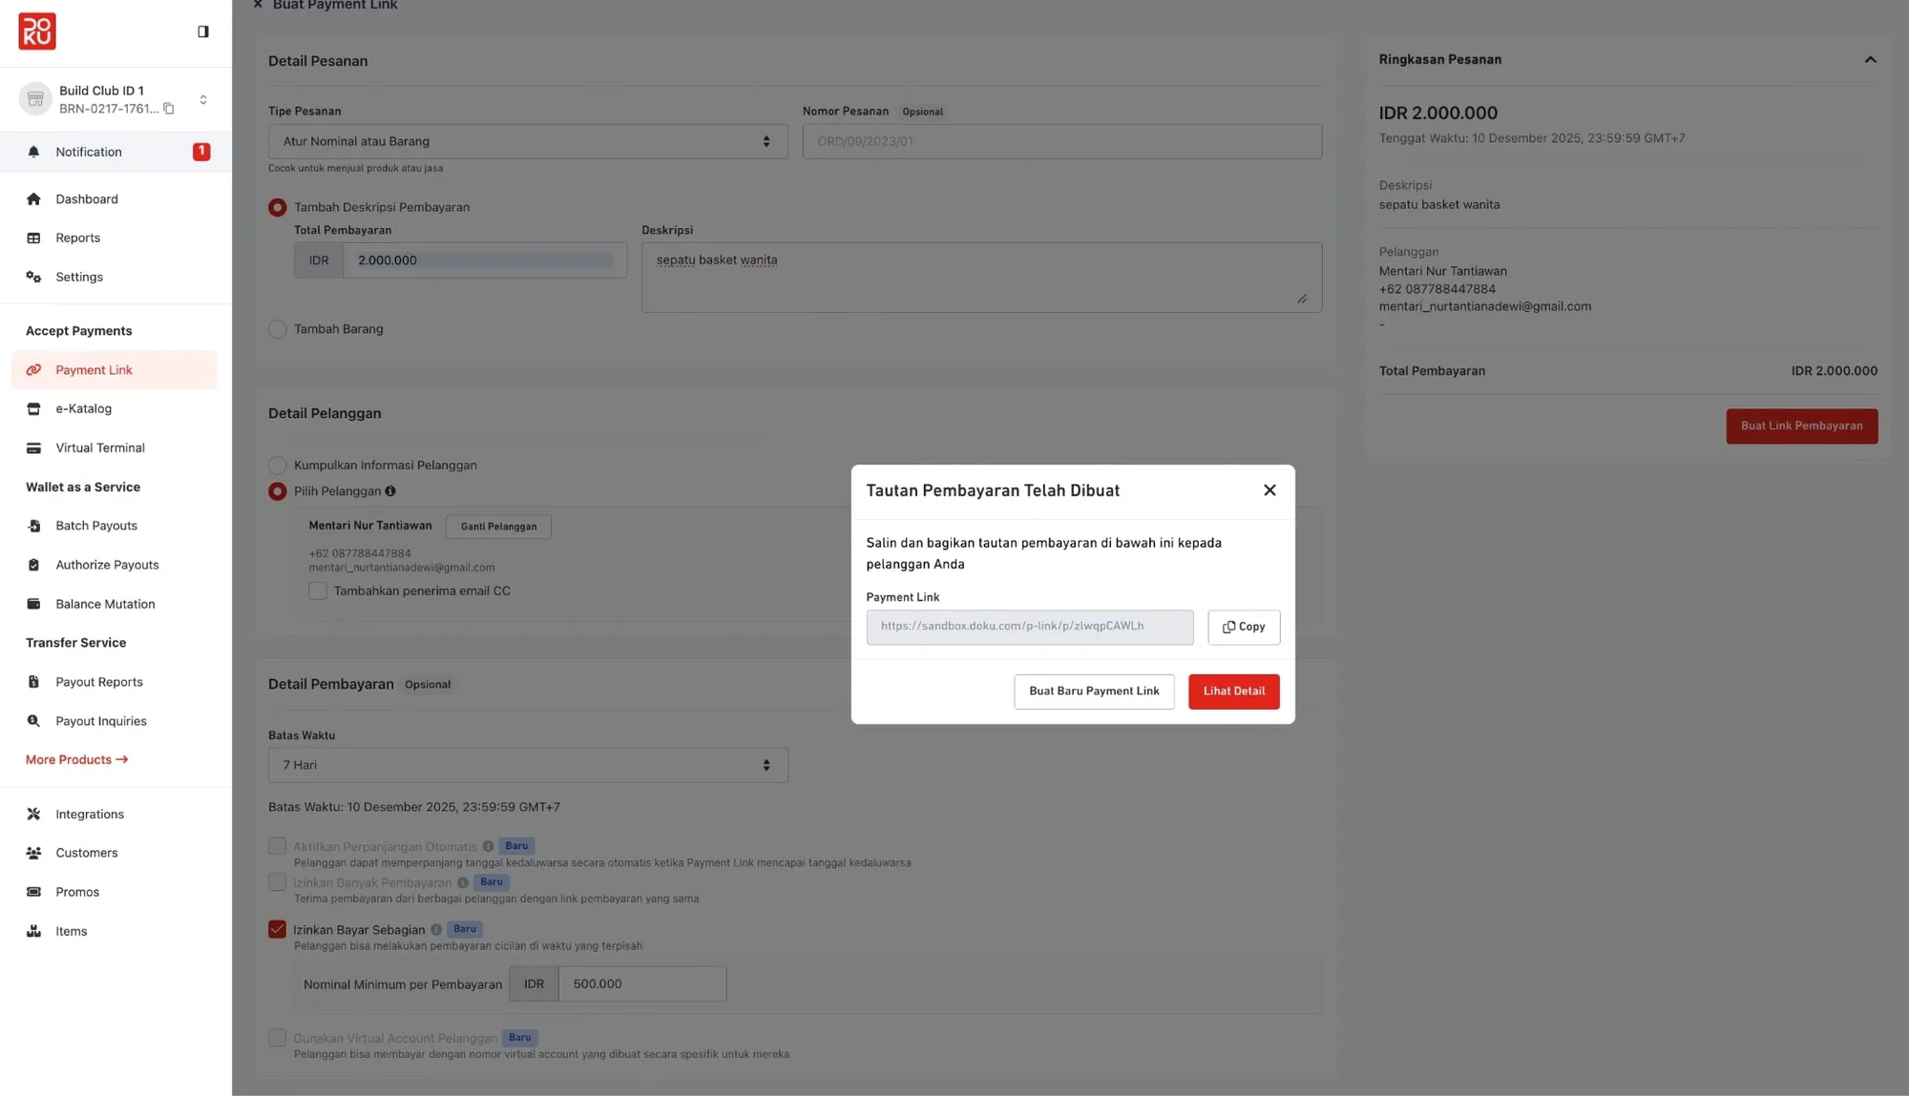Open Batch Payouts menu item
1909x1096 pixels.
[95, 526]
